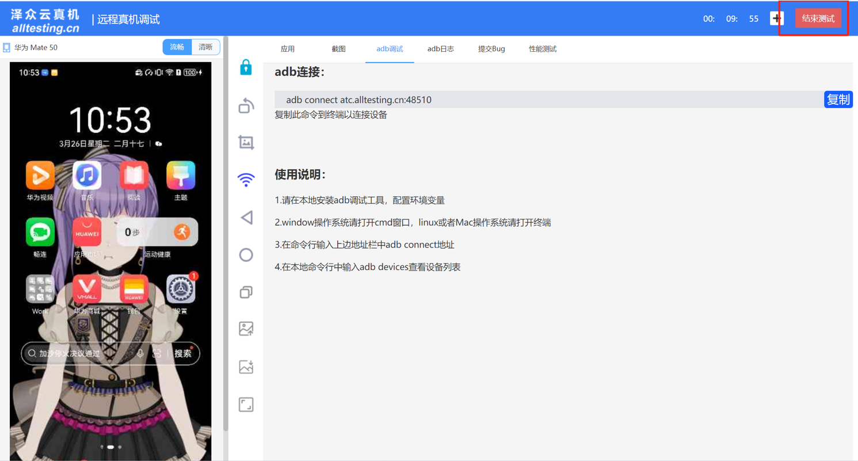Open the Huawei Wallet (钱包) app
Viewport: 858px width, 461px height.
pos(134,289)
